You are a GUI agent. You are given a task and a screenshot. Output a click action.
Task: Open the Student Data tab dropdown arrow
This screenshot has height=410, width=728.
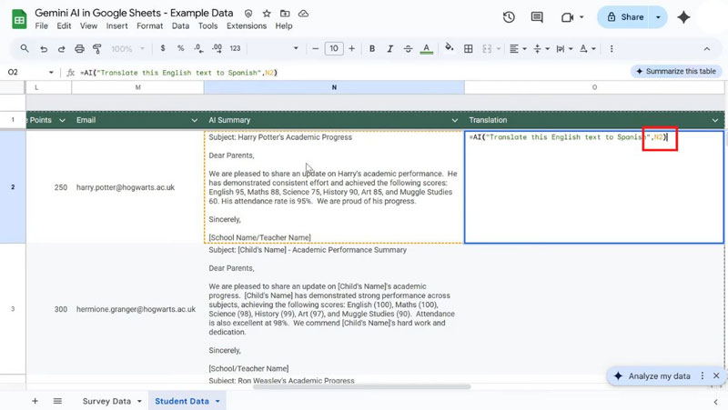click(217, 401)
